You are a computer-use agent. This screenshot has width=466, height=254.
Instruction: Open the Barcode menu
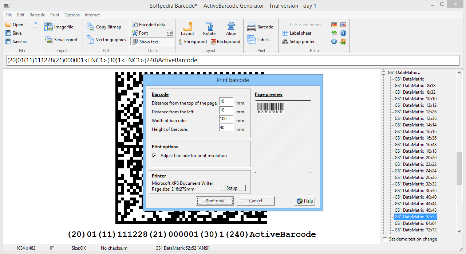click(x=37, y=15)
